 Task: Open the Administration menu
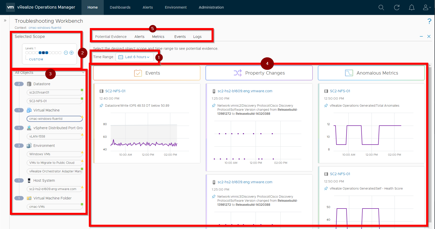point(211,7)
